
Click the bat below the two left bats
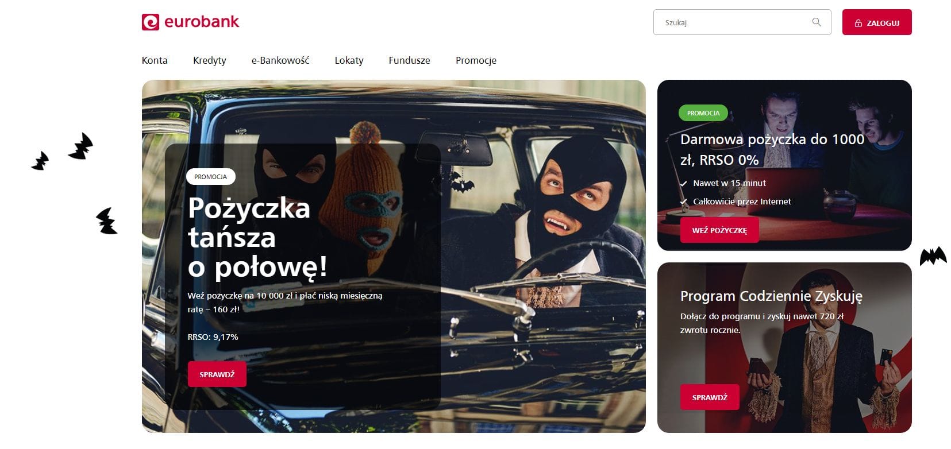(x=107, y=221)
